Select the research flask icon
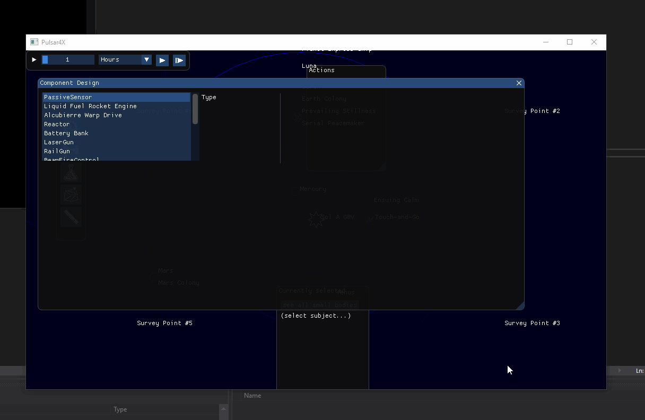This screenshot has width=645, height=420. 71,172
